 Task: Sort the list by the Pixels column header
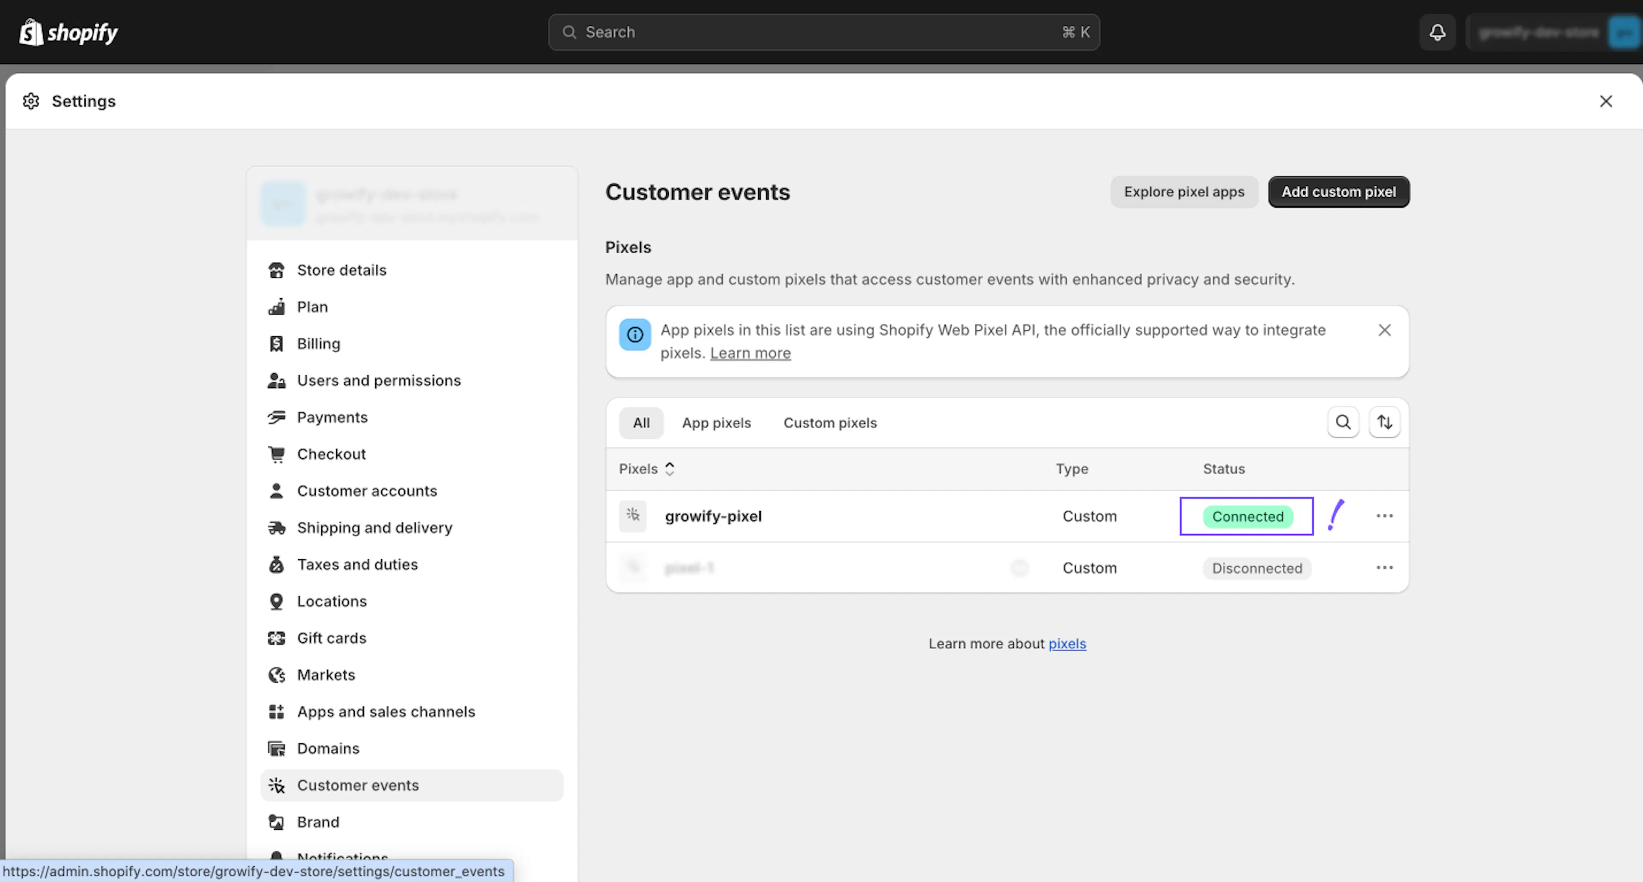pyautogui.click(x=646, y=469)
